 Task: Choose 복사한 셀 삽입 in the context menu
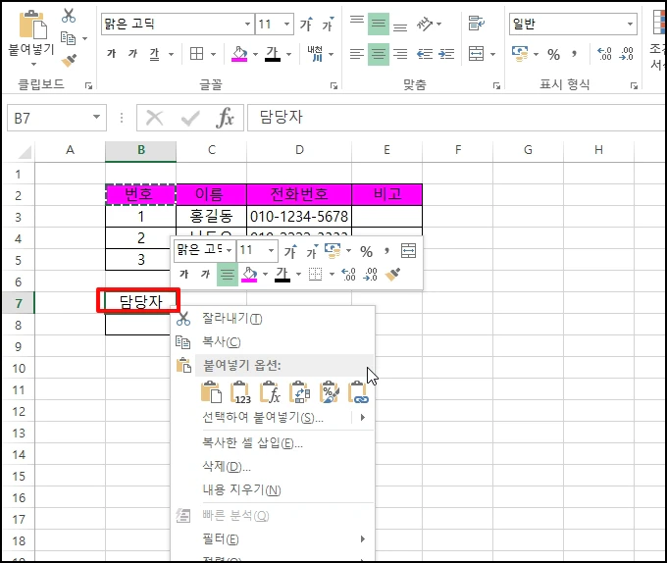click(273, 443)
